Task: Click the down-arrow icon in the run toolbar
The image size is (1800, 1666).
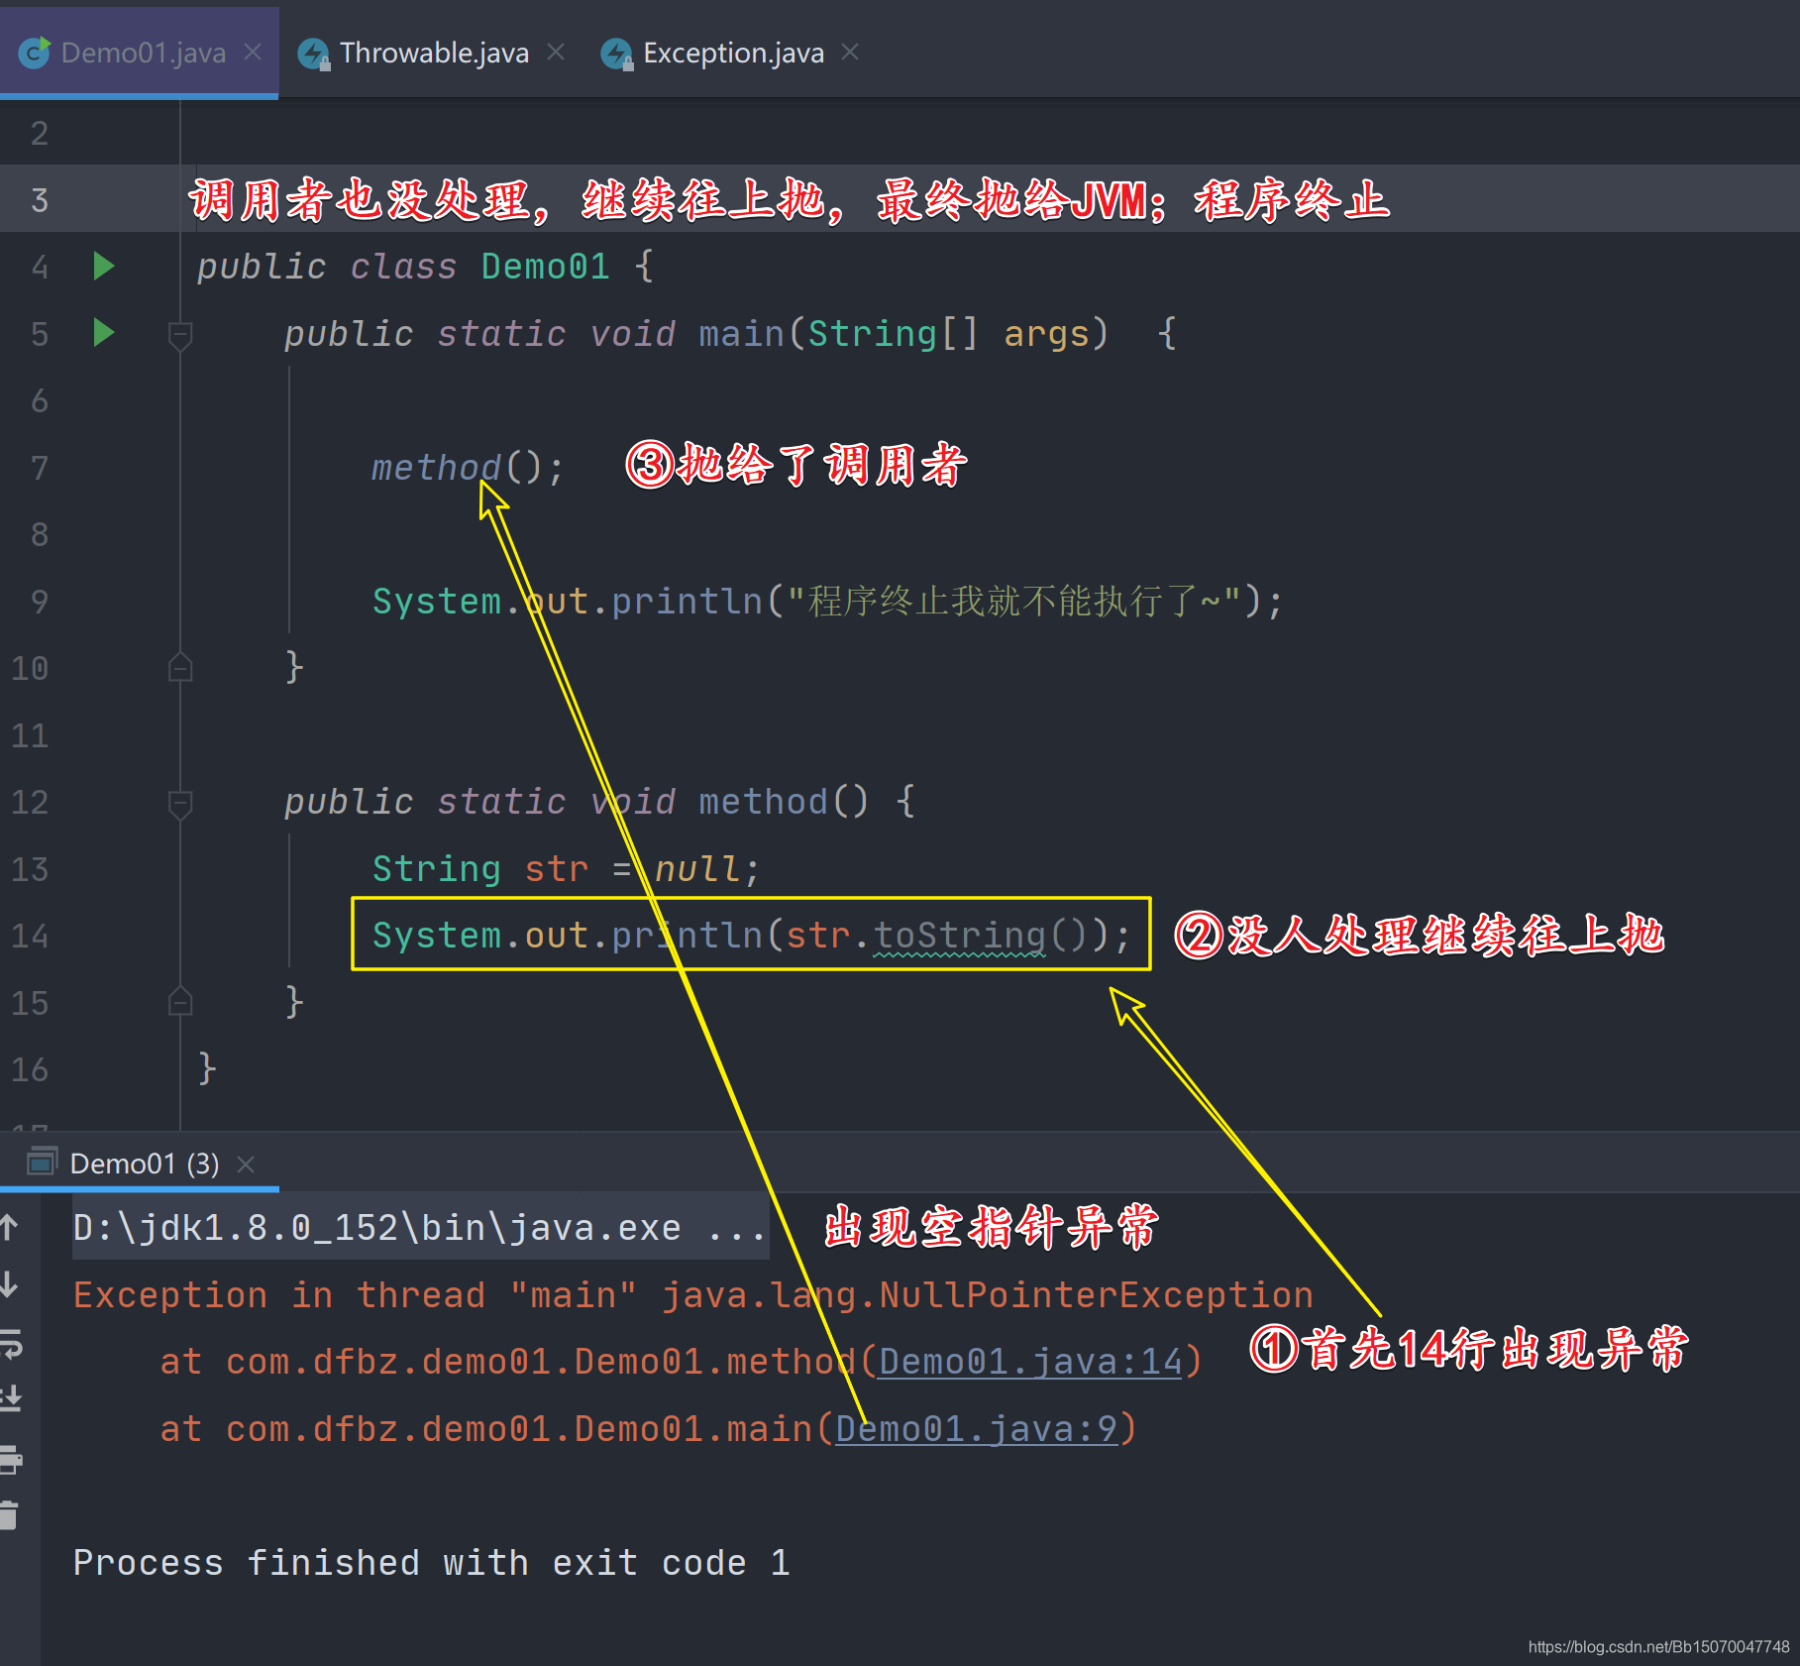Action: click(9, 1285)
